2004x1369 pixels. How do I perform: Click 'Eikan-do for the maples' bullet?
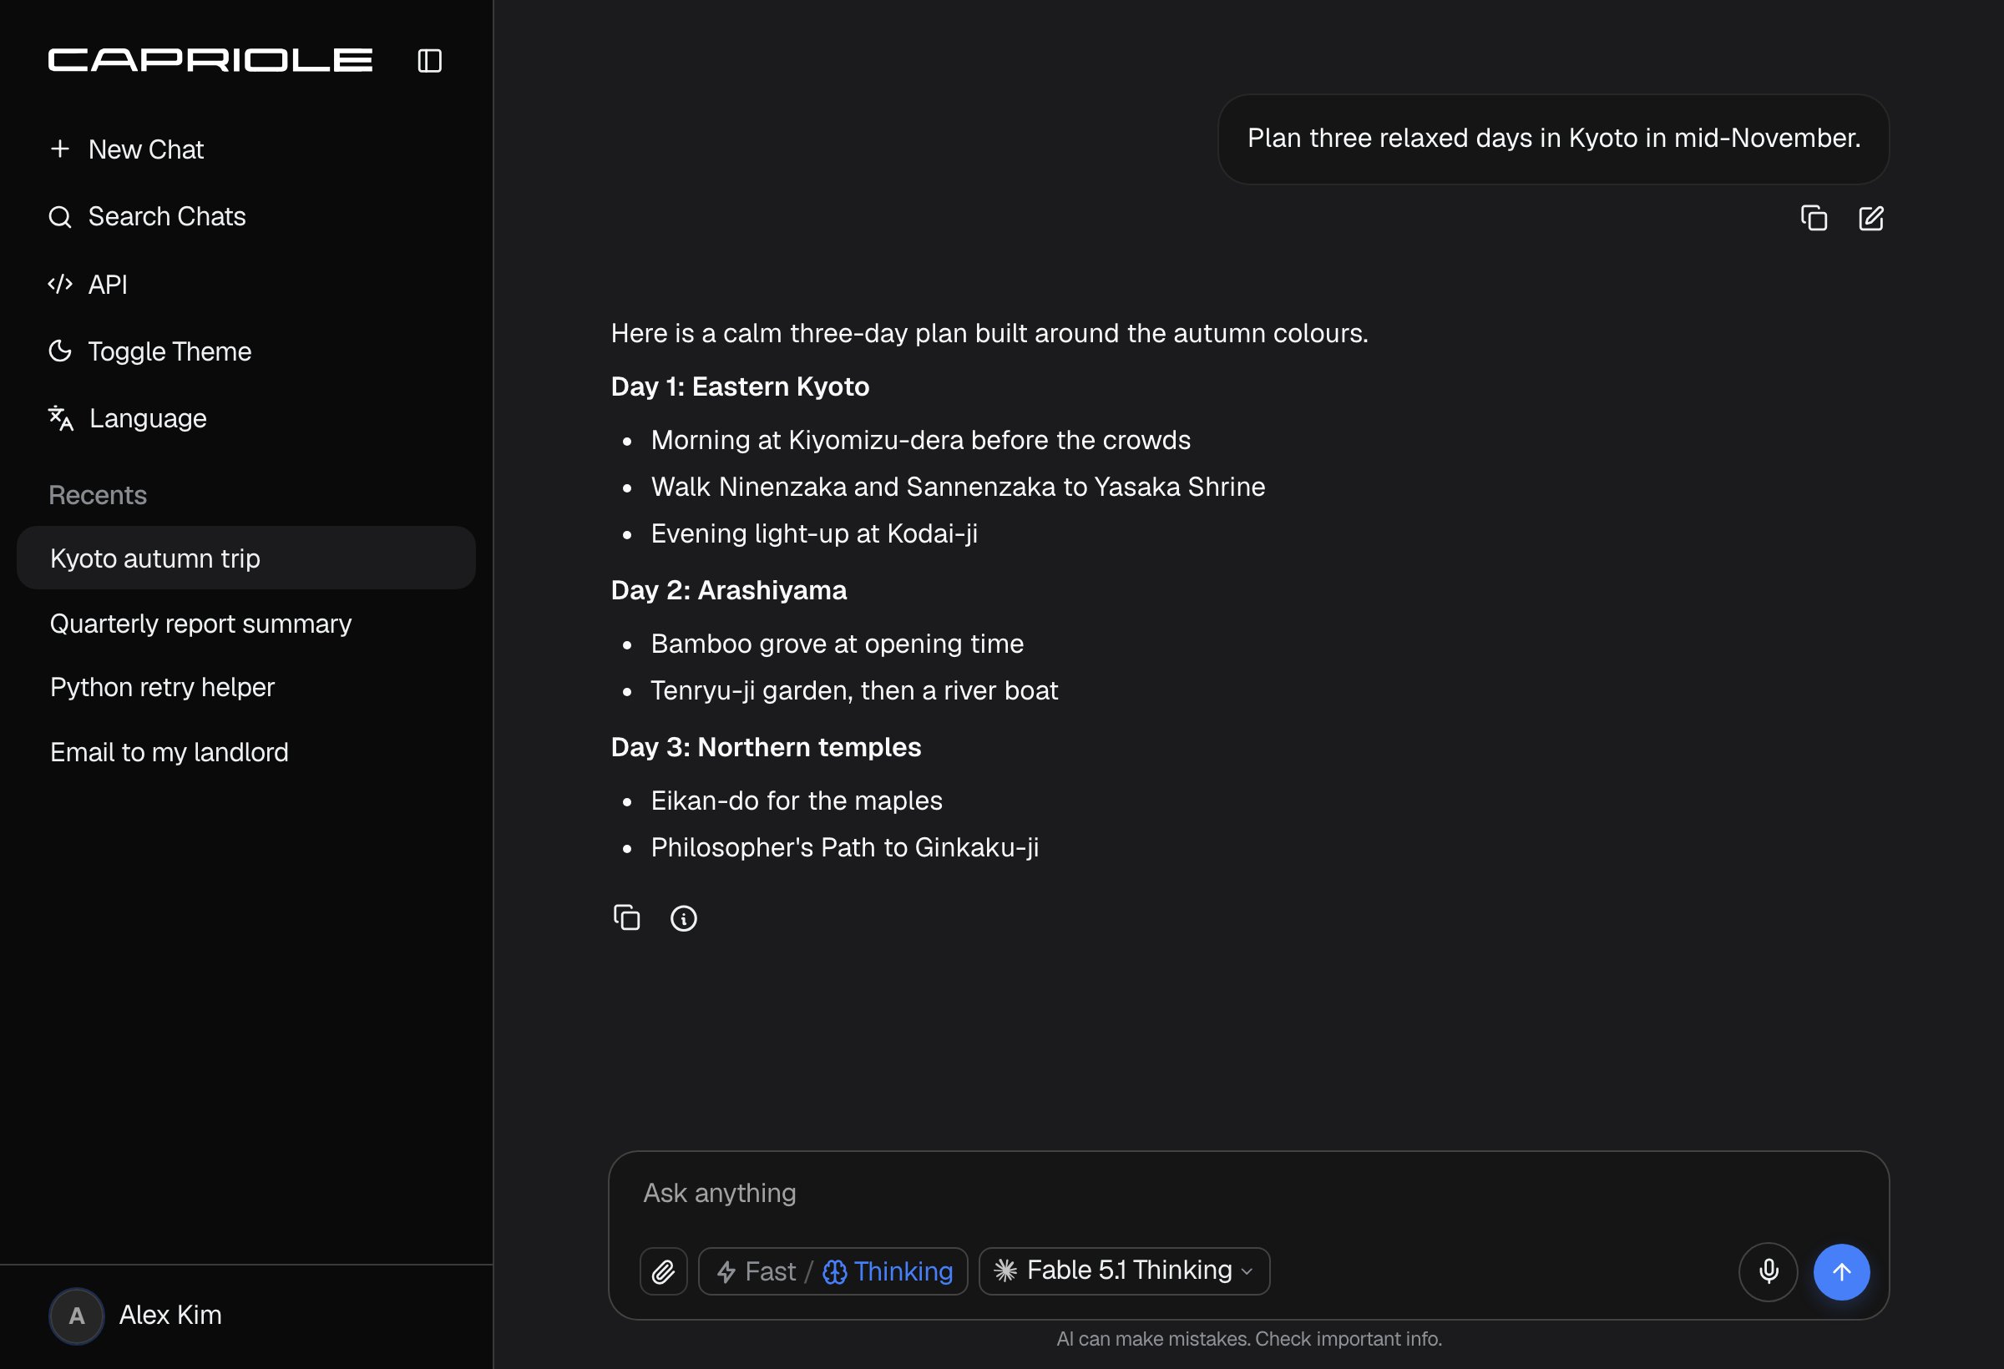797,801
